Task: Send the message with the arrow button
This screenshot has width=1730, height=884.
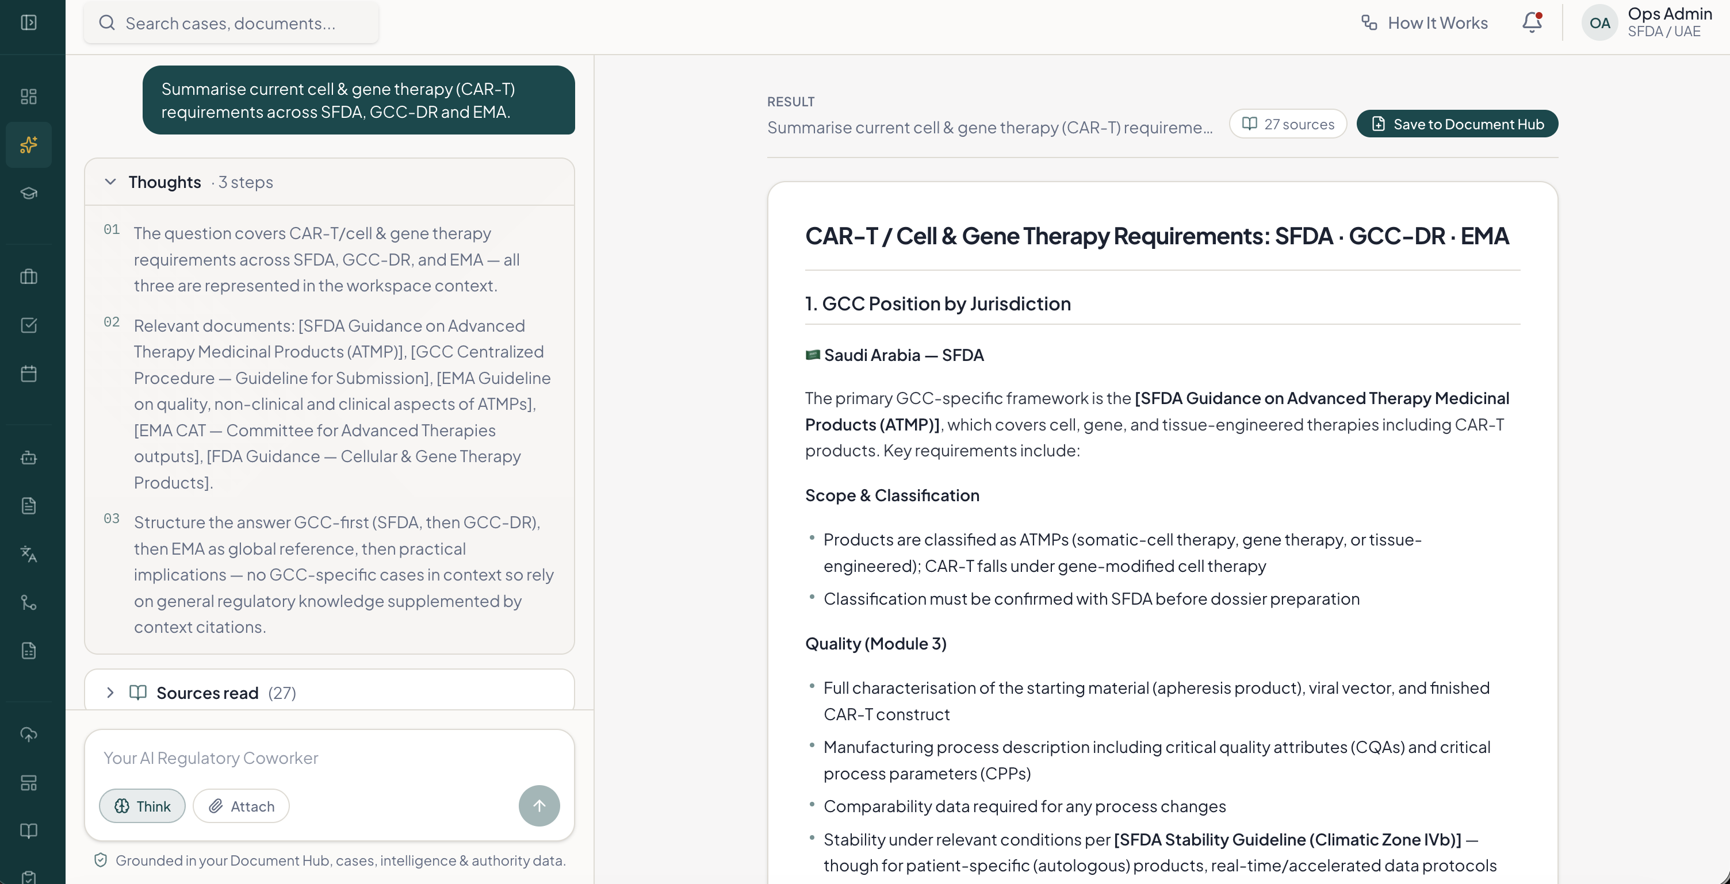Action: tap(539, 806)
